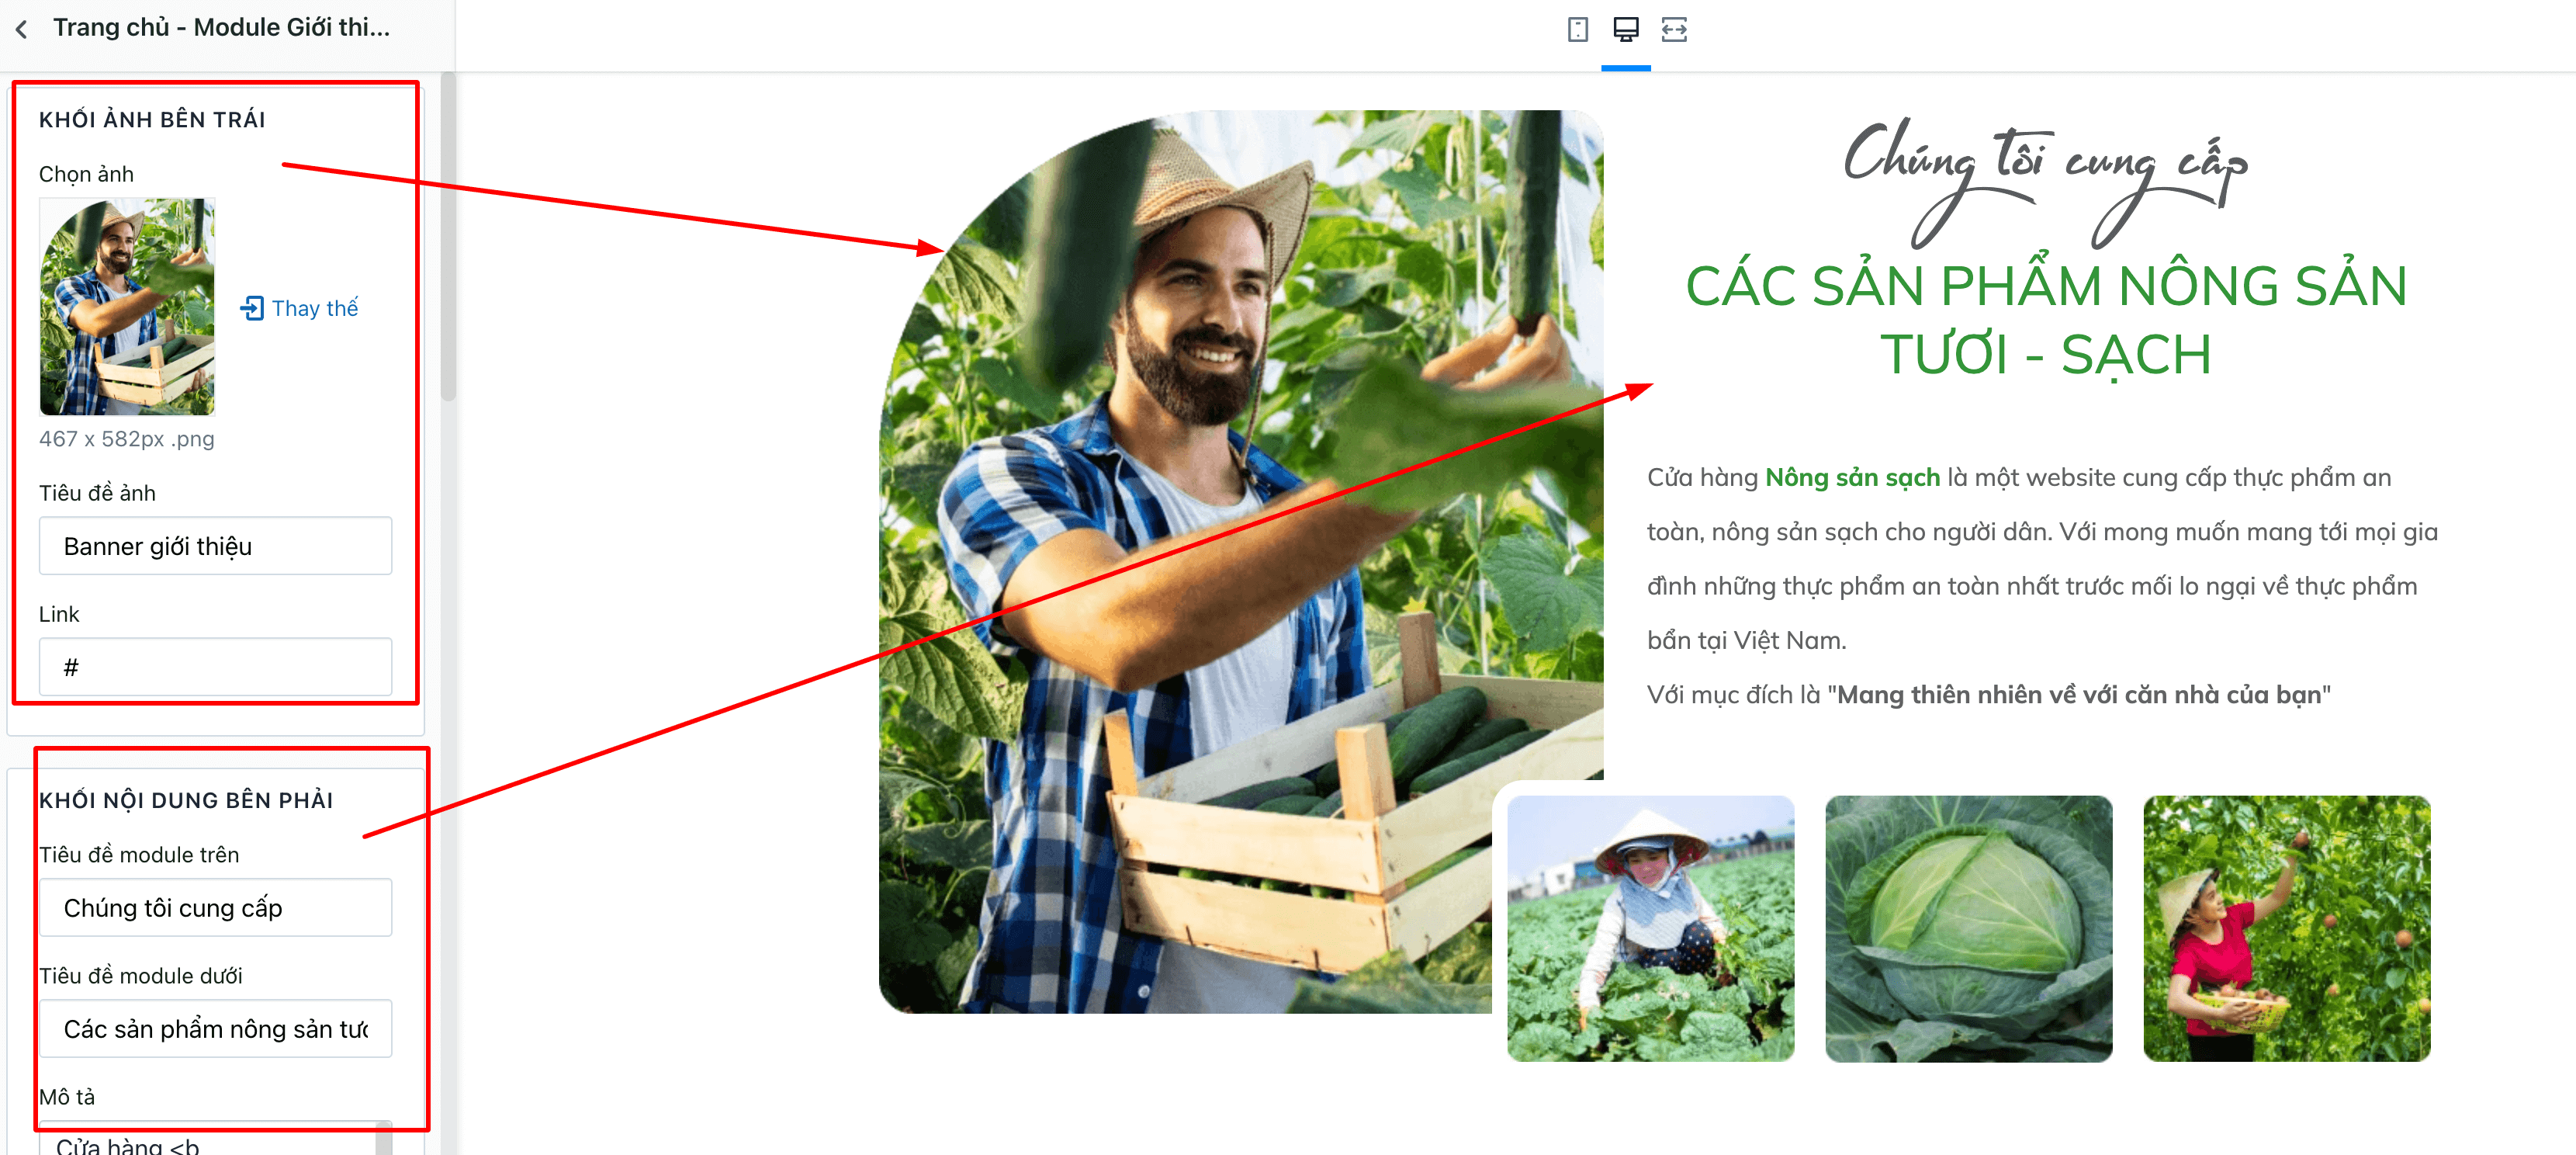Go back using the left chevron arrow
This screenshot has height=1155, width=2576.
pyautogui.click(x=22, y=29)
